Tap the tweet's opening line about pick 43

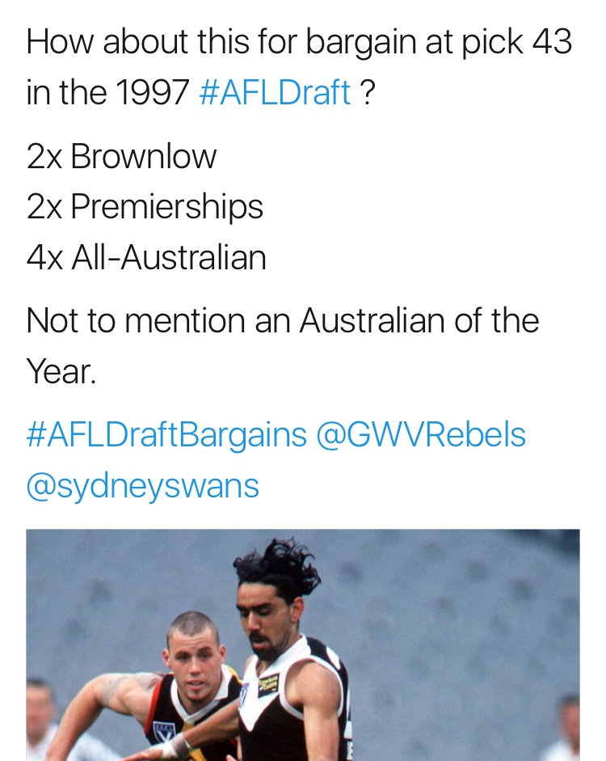pos(299,42)
